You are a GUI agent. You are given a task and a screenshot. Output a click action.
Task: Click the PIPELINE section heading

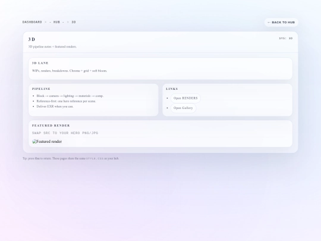click(x=41, y=89)
